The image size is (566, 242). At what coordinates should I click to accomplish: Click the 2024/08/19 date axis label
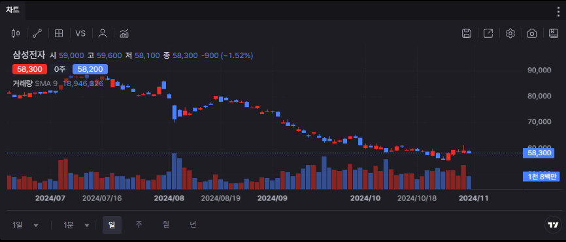[221, 198]
